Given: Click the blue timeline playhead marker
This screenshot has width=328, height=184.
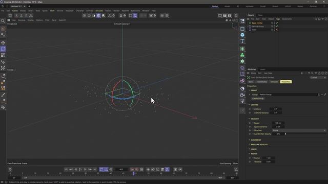Looking at the screenshot, I should (x=133, y=173).
